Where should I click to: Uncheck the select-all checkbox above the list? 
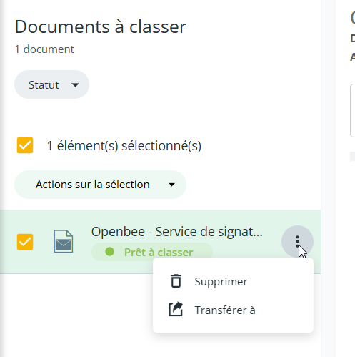pos(25,145)
